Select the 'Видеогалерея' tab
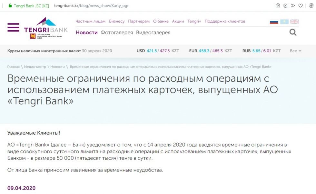Viewport: 316px width, 194px height. tap(153, 32)
